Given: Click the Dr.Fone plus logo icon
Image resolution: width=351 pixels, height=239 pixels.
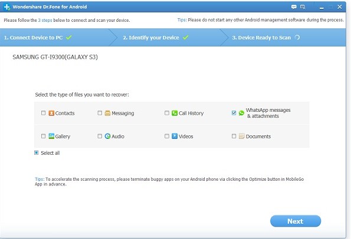Looking at the screenshot, I should (7, 7).
